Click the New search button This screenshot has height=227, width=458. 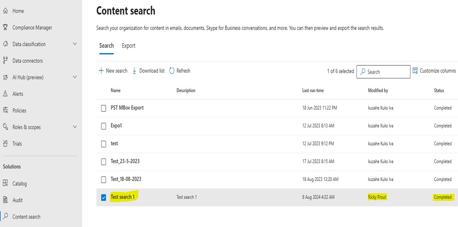coord(113,71)
